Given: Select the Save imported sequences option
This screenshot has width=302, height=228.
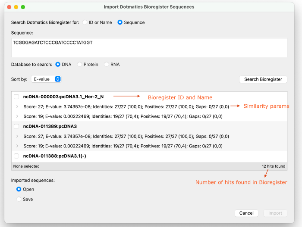Looking at the screenshot, I should [x=19, y=199].
